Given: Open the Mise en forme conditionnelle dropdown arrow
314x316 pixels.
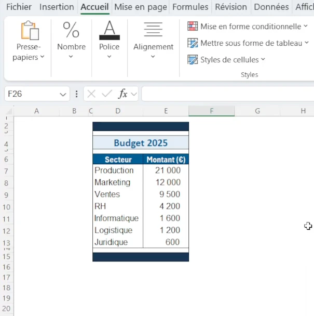Looking at the screenshot, I should point(306,26).
